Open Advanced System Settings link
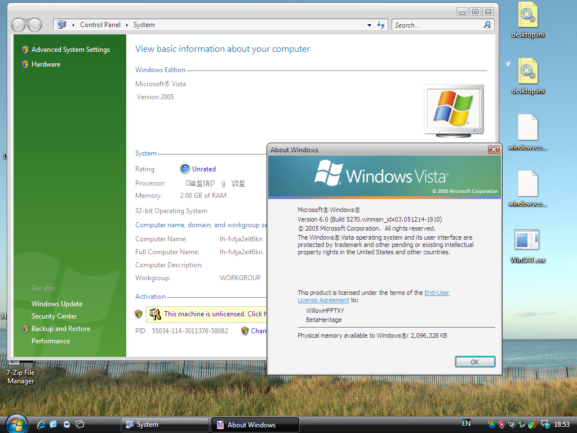The width and height of the screenshot is (577, 433). [70, 50]
